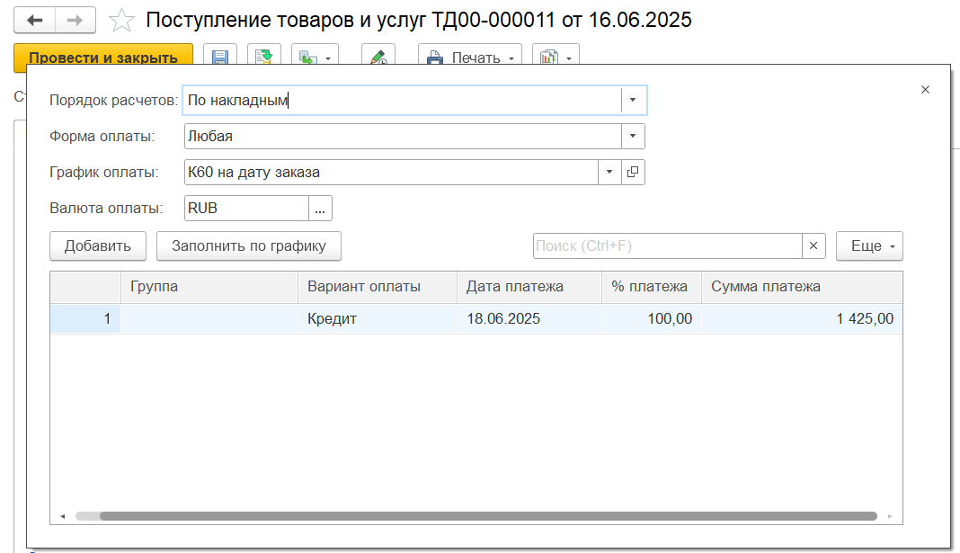Screen dimensions: 960x553
Task: Expand the Порядок расчетов dropdown
Action: [633, 100]
